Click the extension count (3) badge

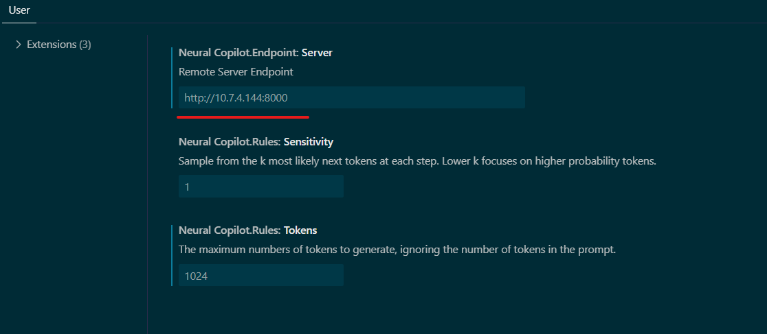[85, 45]
